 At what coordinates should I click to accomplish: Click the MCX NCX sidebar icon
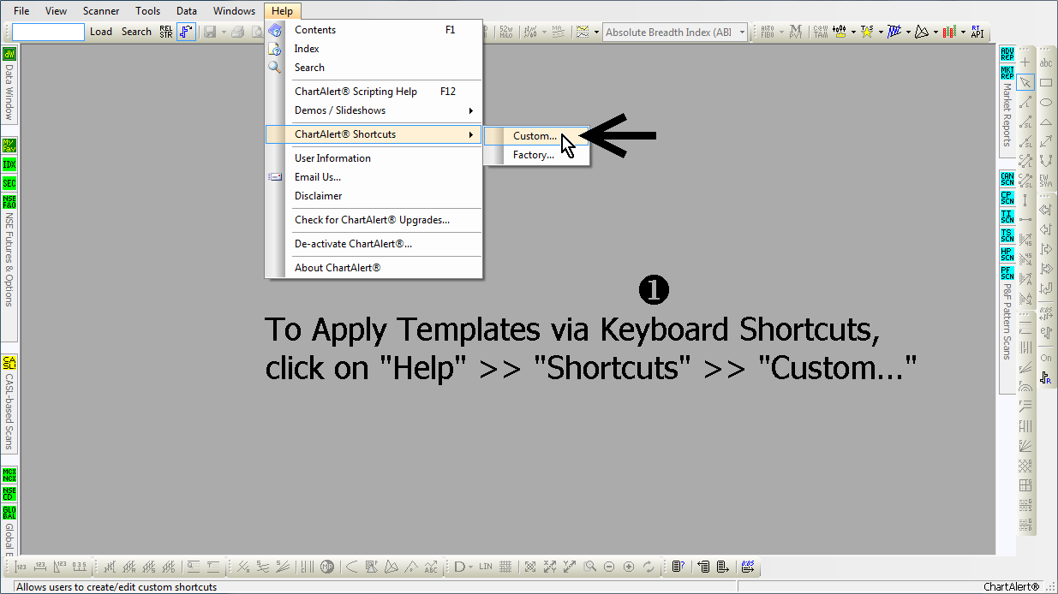(x=9, y=475)
